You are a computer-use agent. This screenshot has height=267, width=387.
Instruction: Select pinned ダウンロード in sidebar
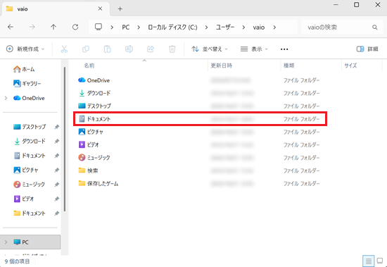(30, 141)
